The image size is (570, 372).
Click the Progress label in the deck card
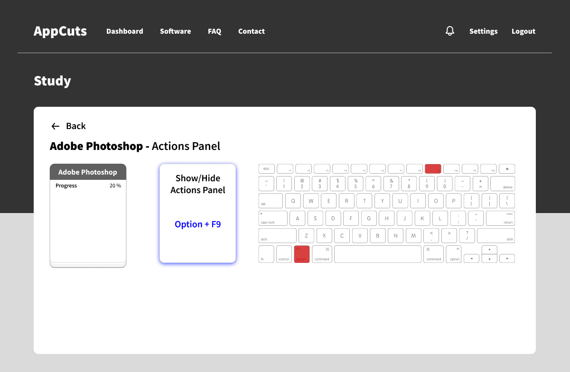pyautogui.click(x=66, y=186)
